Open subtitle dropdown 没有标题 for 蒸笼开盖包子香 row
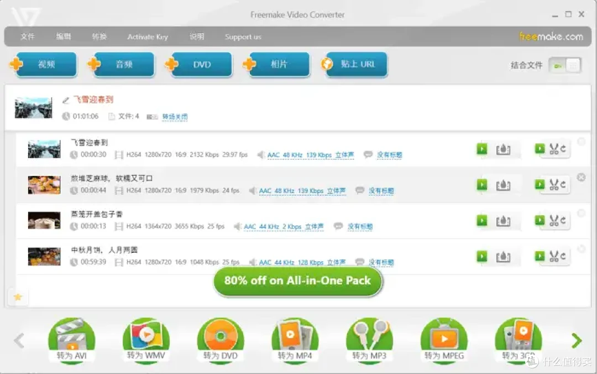Image resolution: width=597 pixels, height=374 pixels. (x=360, y=227)
